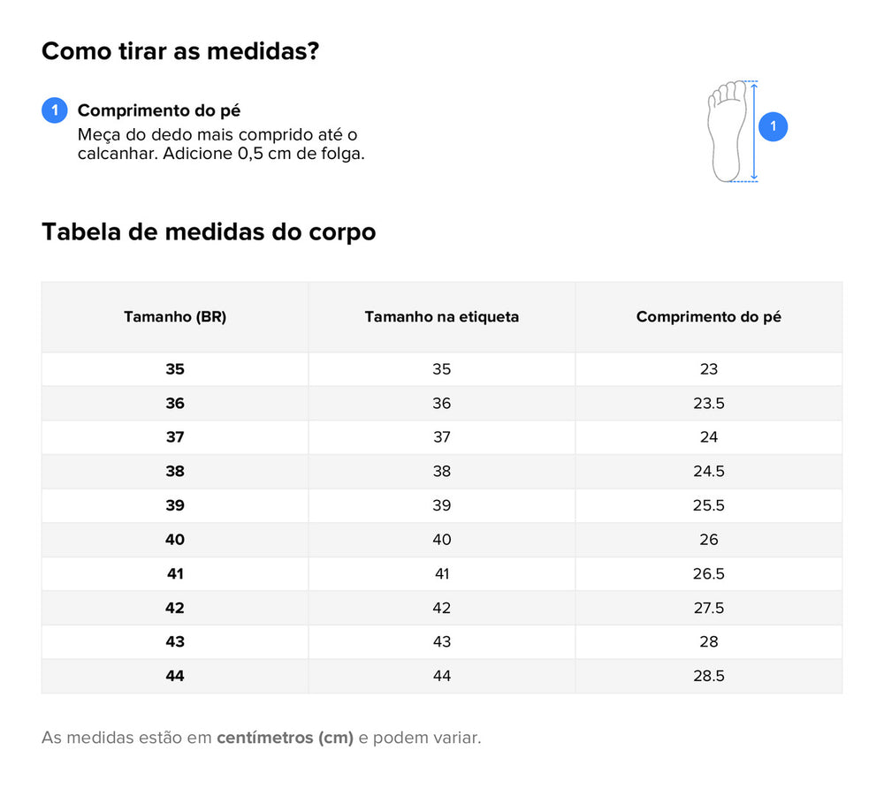The width and height of the screenshot is (884, 788).
Task: Click 'Como tirar as medidas?' title
Action: pos(180,51)
